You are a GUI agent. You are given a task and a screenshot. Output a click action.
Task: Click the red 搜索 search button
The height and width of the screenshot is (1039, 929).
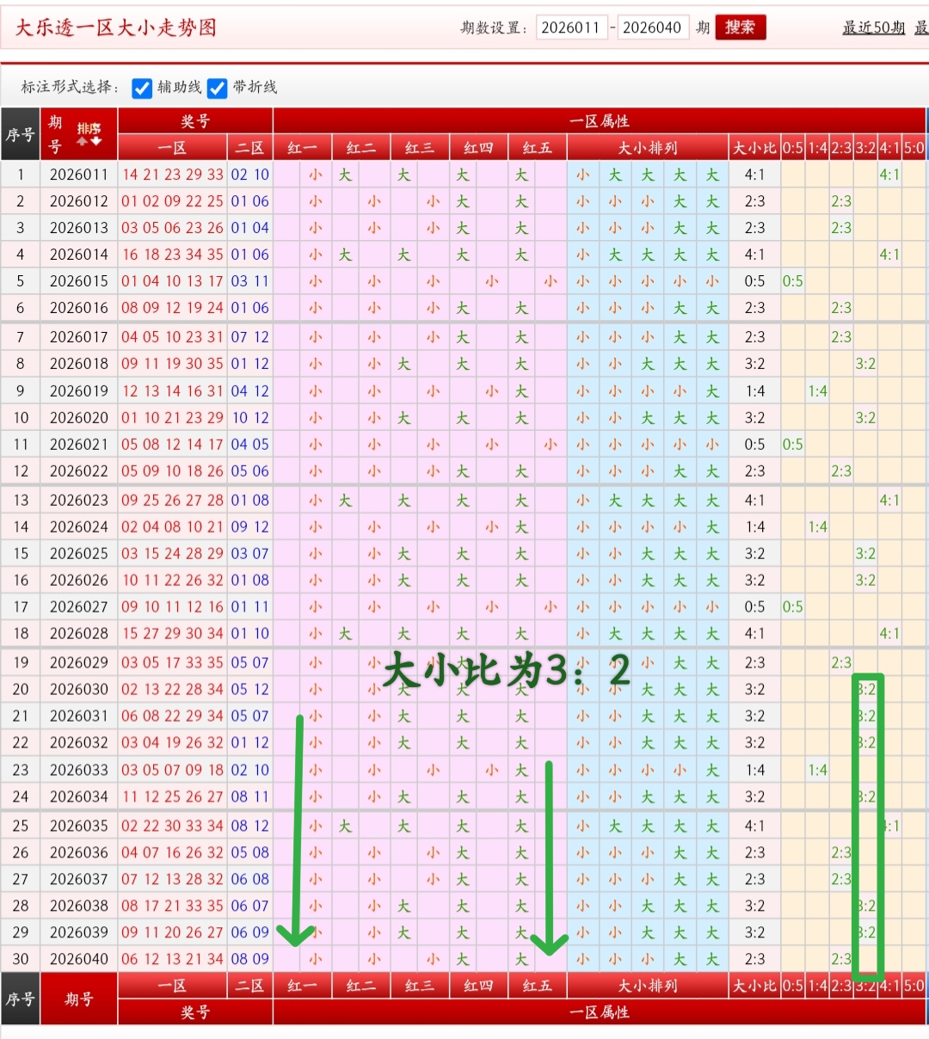pyautogui.click(x=740, y=27)
